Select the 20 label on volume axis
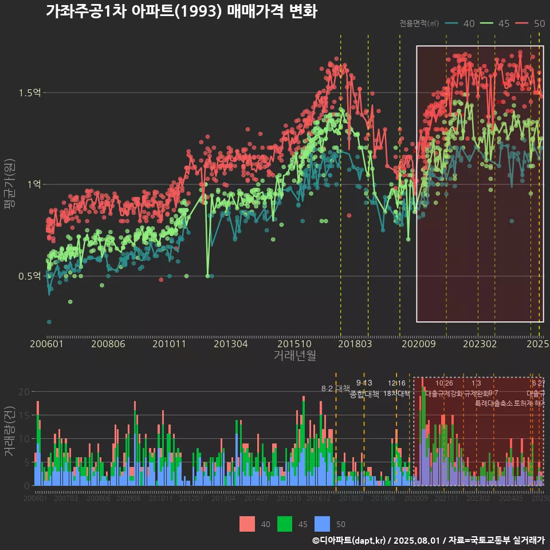The image size is (550, 550). point(24,392)
